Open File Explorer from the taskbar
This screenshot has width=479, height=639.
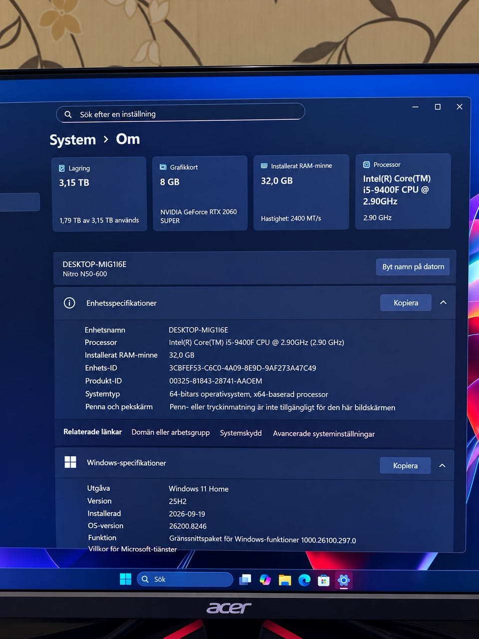tap(284, 580)
